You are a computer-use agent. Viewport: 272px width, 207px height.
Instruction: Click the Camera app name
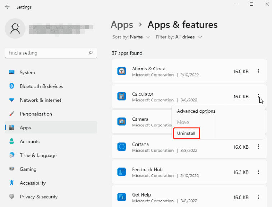tap(140, 119)
